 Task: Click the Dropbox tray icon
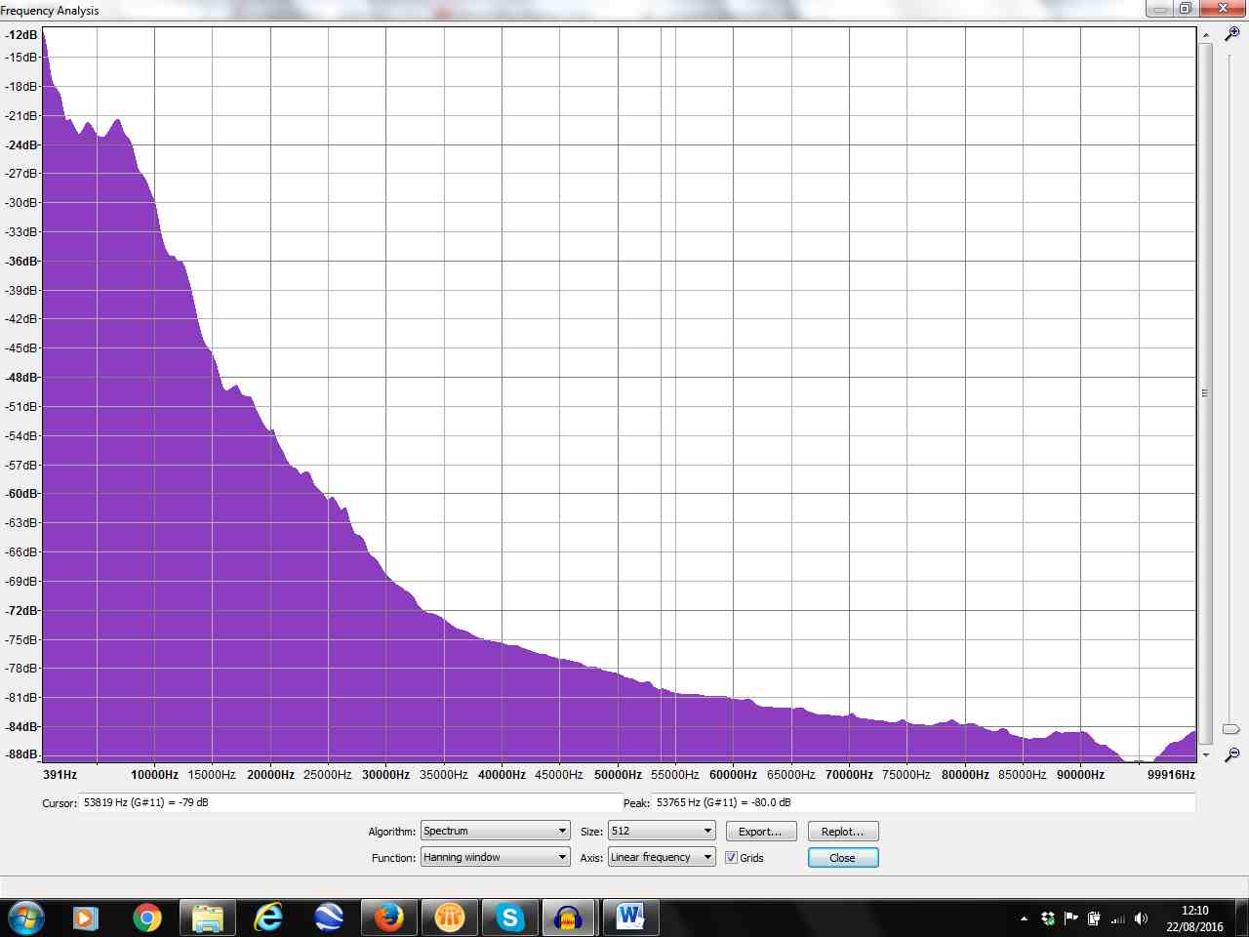[x=1048, y=918]
